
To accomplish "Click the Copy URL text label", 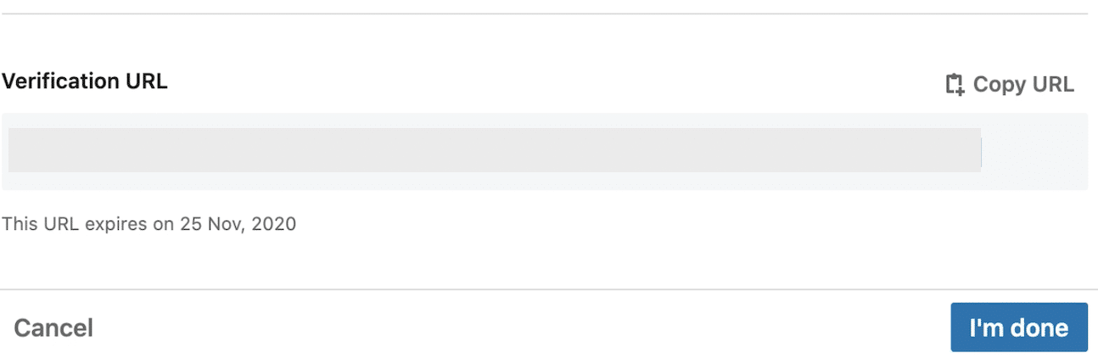I will click(1023, 85).
